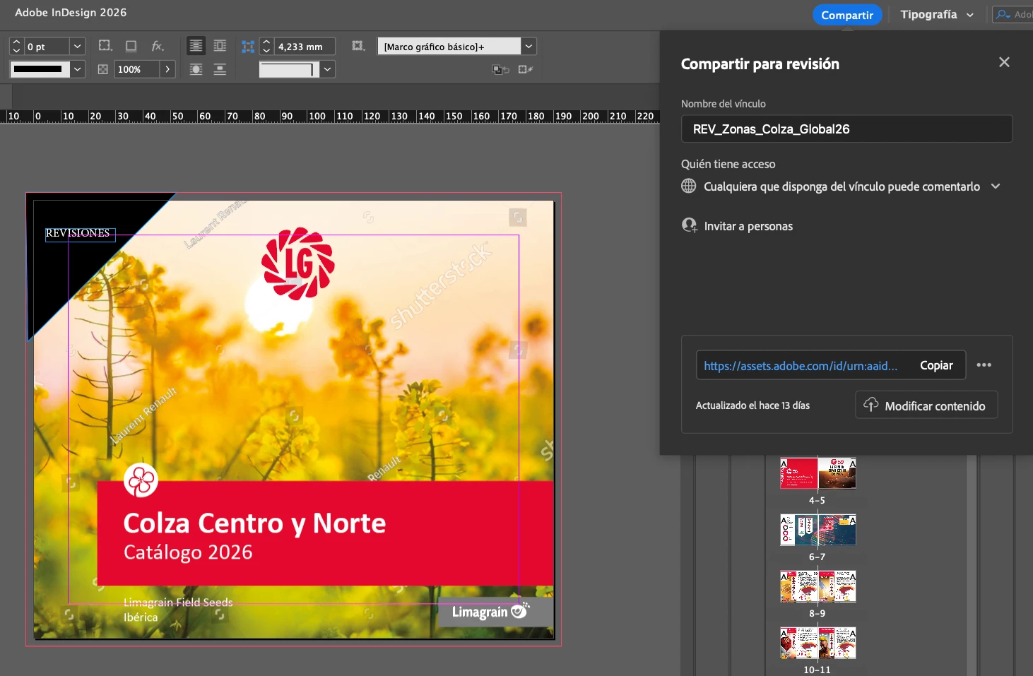Step the 0 pt stroke weight value
Image resolution: width=1033 pixels, height=676 pixels.
coord(16,47)
